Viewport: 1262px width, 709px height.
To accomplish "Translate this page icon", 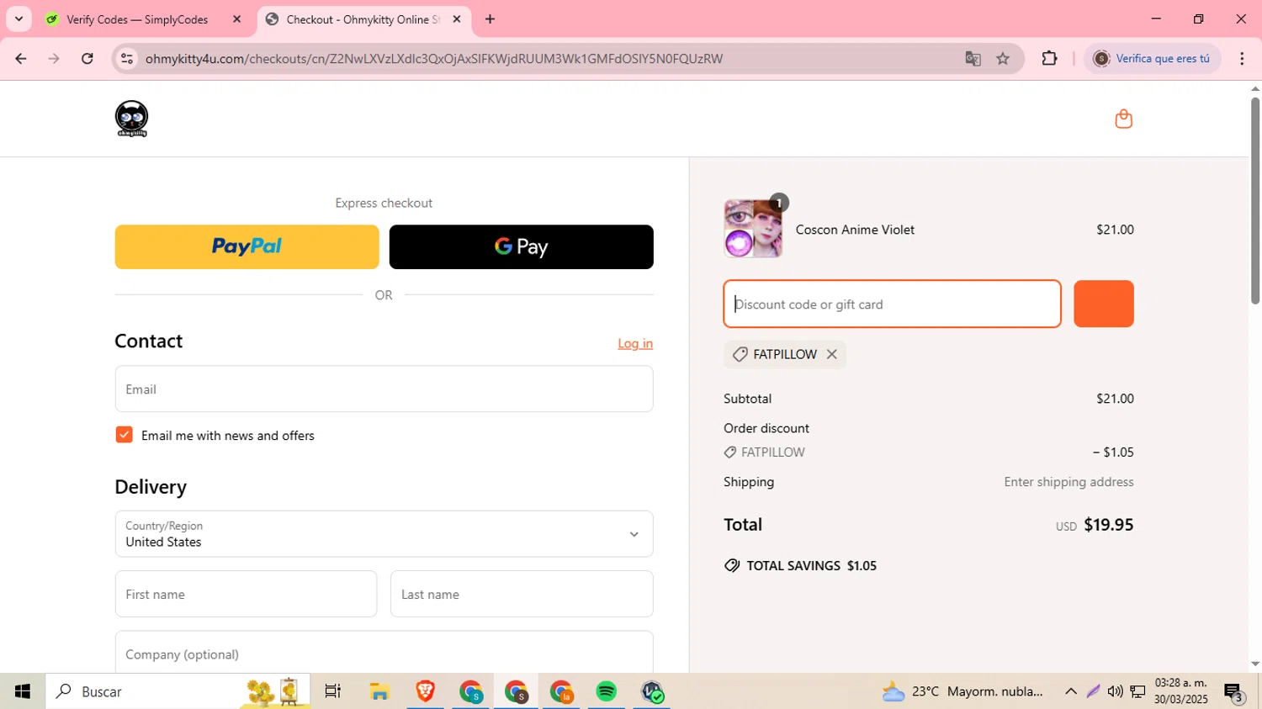I will click(973, 59).
